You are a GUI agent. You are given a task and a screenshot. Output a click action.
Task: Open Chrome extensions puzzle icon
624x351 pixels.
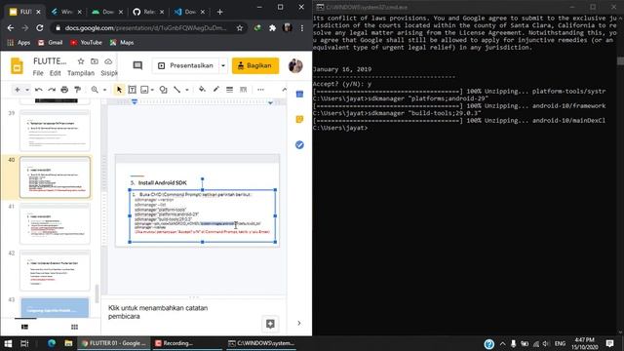point(273,28)
